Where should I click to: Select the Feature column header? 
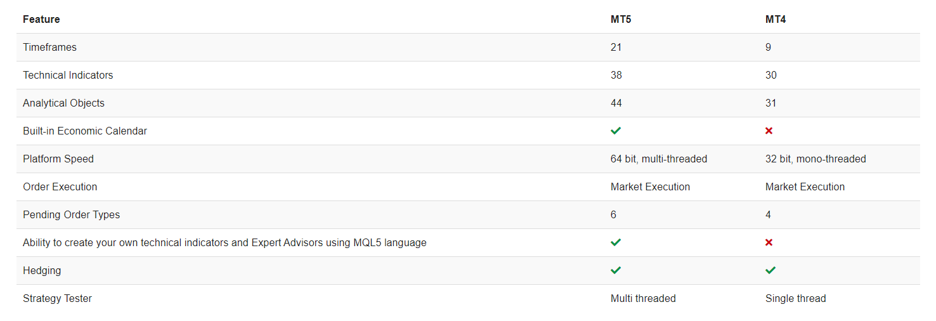(41, 19)
